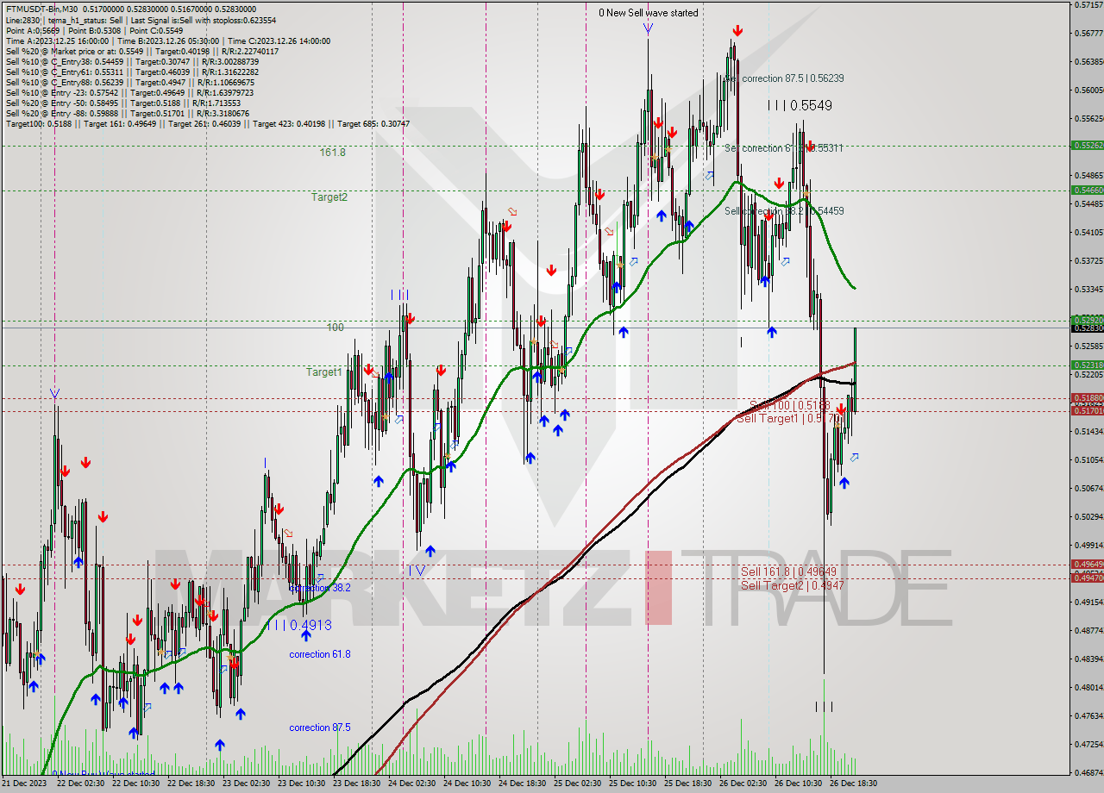Click the 0.56005 price scale value
The height and width of the screenshot is (793, 1104).
[x=1089, y=90]
